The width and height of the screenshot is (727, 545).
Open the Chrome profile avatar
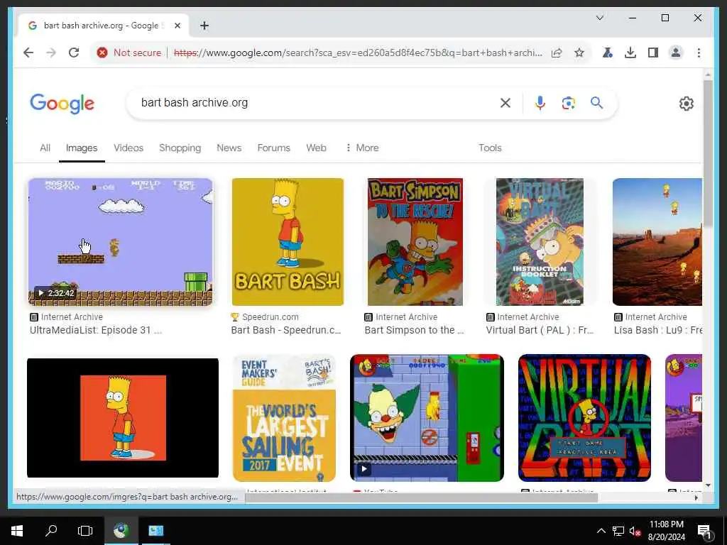pos(676,53)
